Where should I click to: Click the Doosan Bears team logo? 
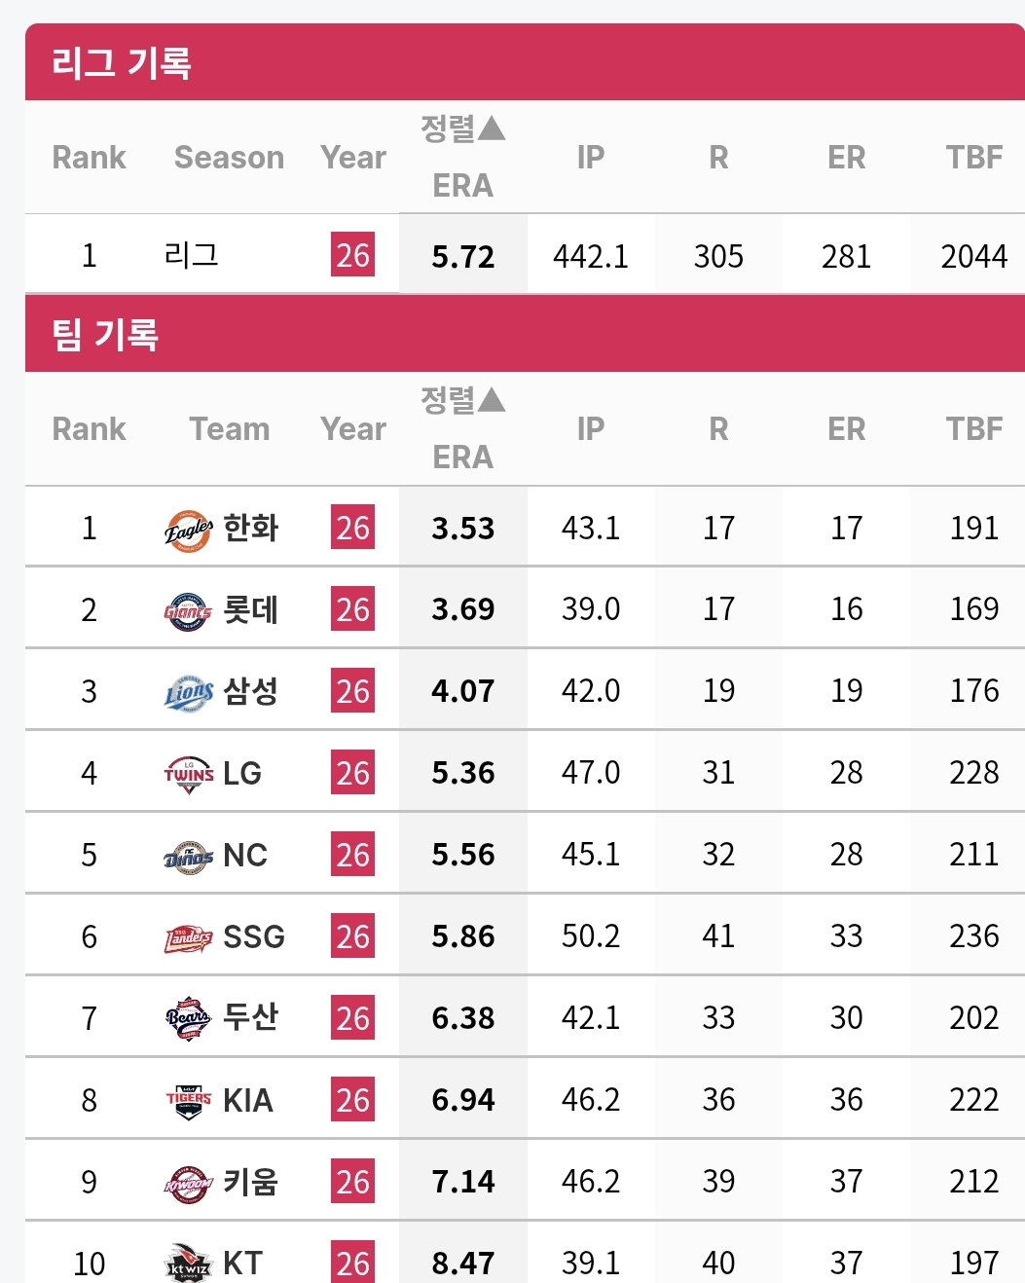[188, 1019]
